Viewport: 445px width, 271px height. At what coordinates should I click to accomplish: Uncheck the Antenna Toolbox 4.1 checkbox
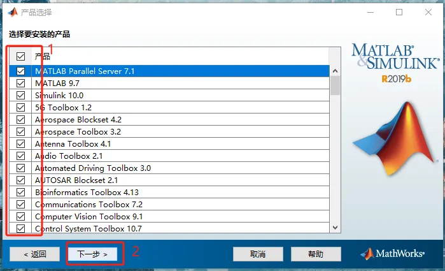20,144
